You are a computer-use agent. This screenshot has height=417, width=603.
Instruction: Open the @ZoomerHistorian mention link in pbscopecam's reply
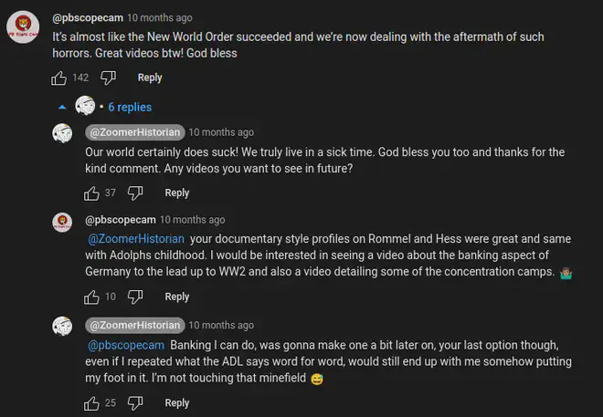(133, 240)
